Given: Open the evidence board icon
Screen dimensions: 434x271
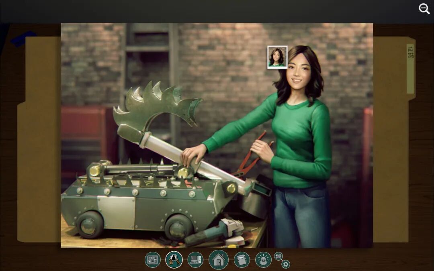Looking at the screenshot, I should tap(153, 260).
